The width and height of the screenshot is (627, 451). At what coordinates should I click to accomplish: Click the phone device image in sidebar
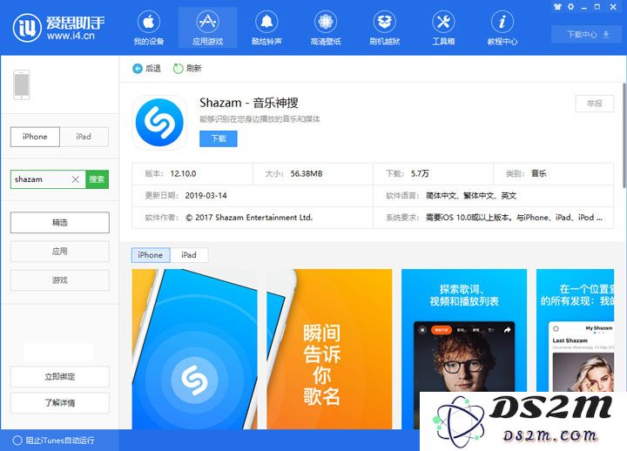click(22, 84)
